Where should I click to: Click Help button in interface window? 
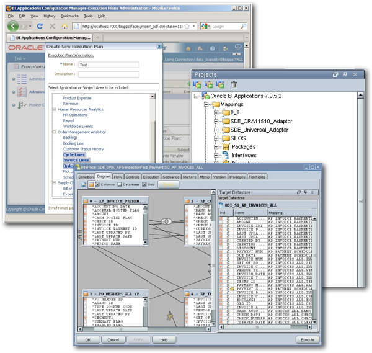click(x=164, y=340)
